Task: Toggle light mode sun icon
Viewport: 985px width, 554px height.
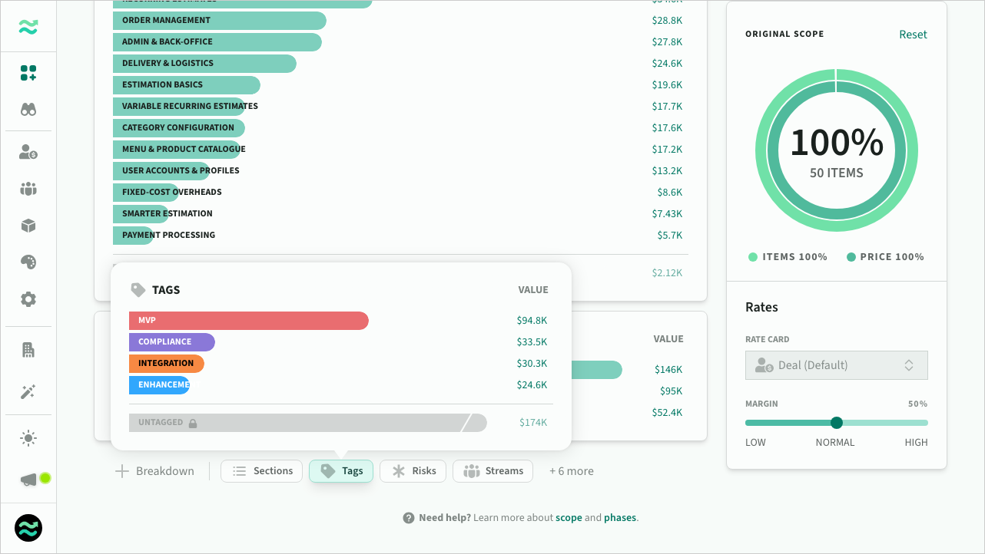Action: tap(28, 438)
